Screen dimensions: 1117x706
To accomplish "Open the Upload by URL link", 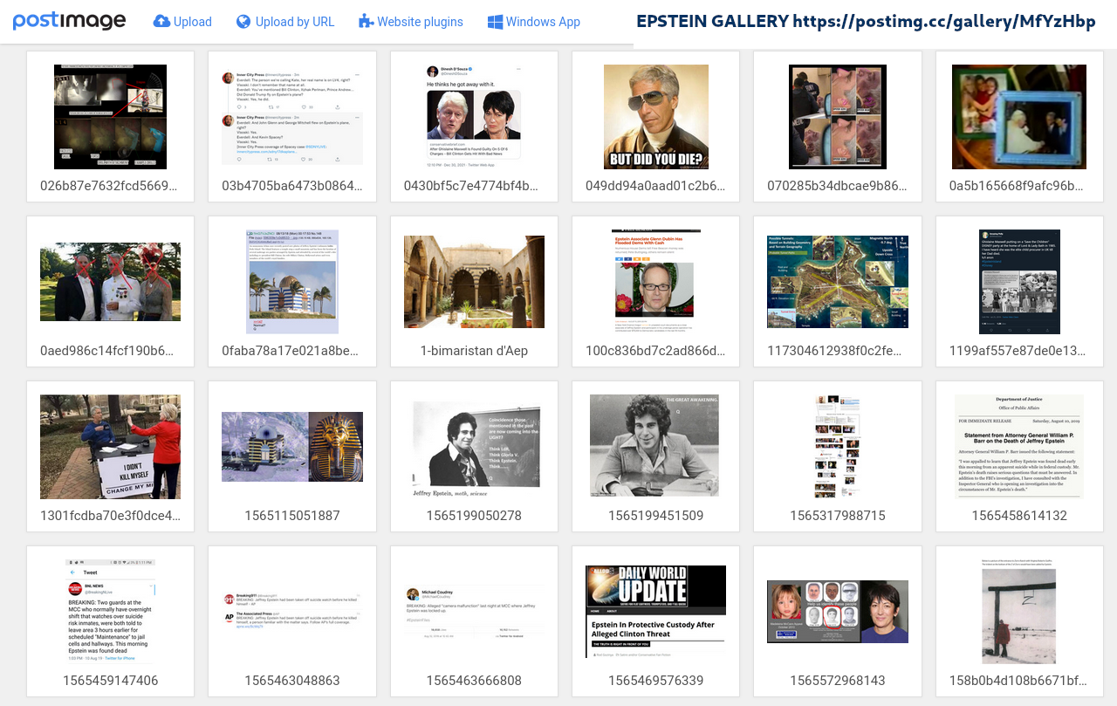I will (x=294, y=22).
